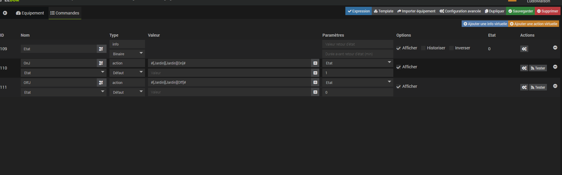The width and height of the screenshot is (562, 175).
Task: Enable Historiser for Etat command
Action: pyautogui.click(x=423, y=48)
